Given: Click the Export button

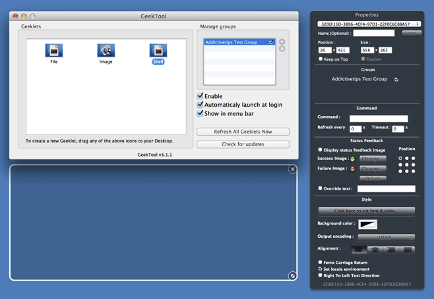Looking at the screenshot, I should 412,33.
